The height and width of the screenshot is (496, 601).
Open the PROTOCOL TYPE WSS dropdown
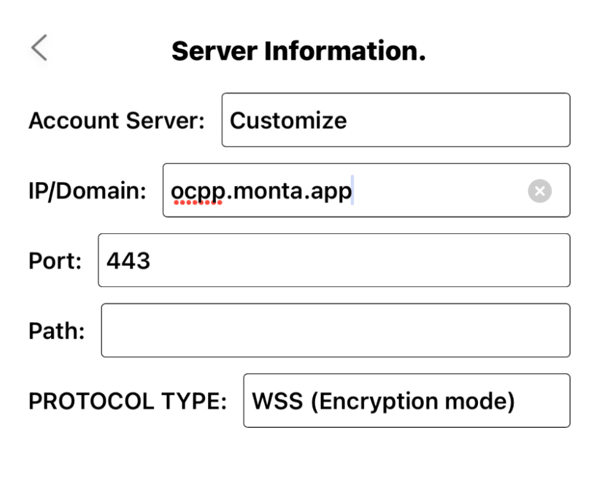tap(407, 400)
